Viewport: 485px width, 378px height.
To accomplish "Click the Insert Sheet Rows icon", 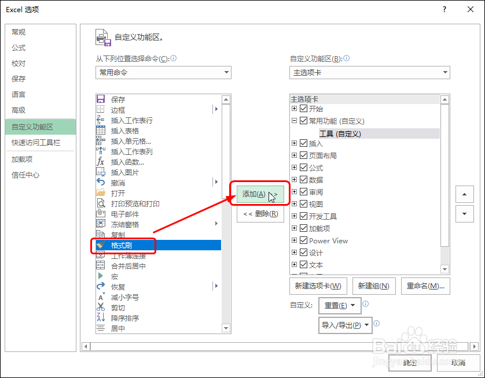I will click(101, 120).
